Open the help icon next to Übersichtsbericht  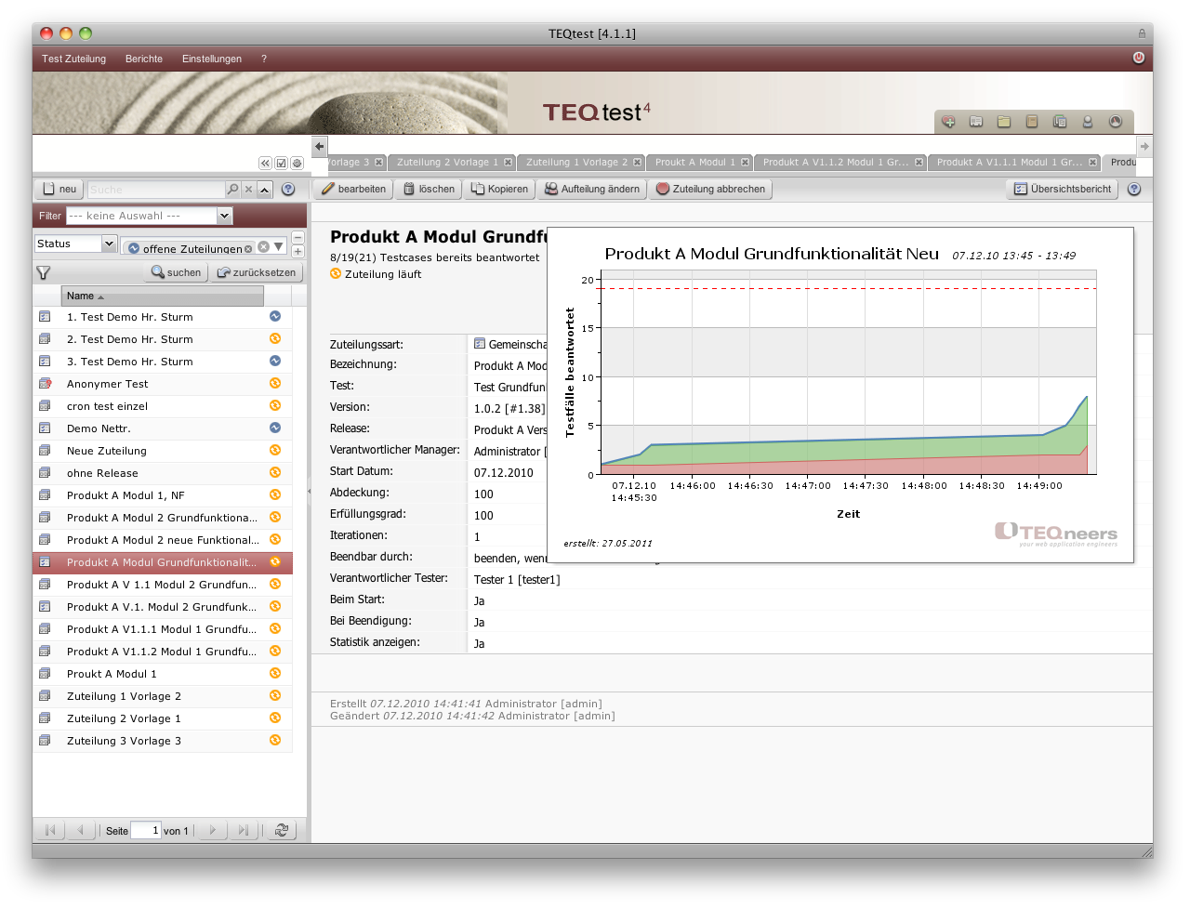(x=1134, y=189)
